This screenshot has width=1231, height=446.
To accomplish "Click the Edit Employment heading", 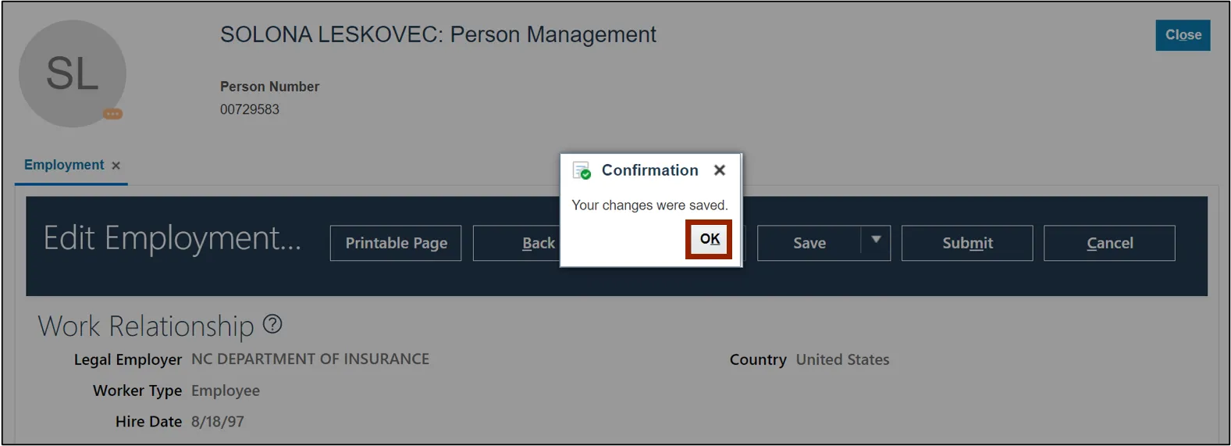I will coord(172,238).
